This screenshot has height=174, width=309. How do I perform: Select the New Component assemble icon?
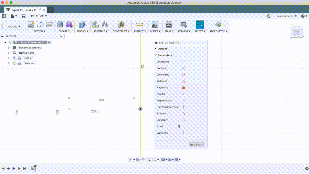click(x=96, y=24)
